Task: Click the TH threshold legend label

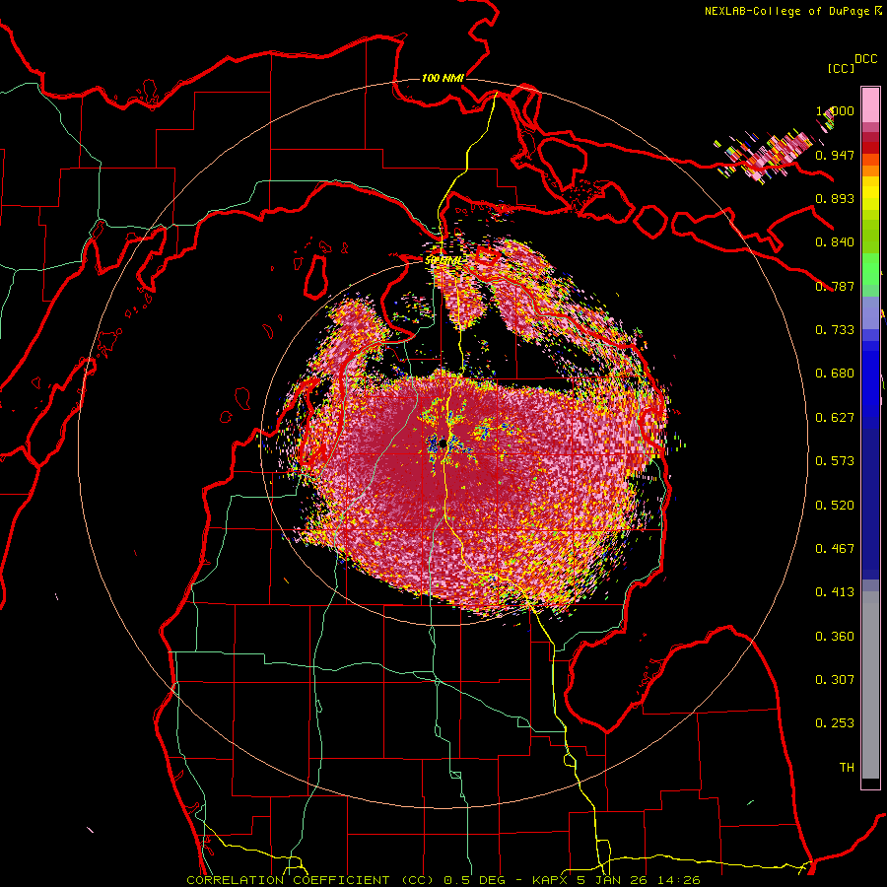Action: click(847, 768)
